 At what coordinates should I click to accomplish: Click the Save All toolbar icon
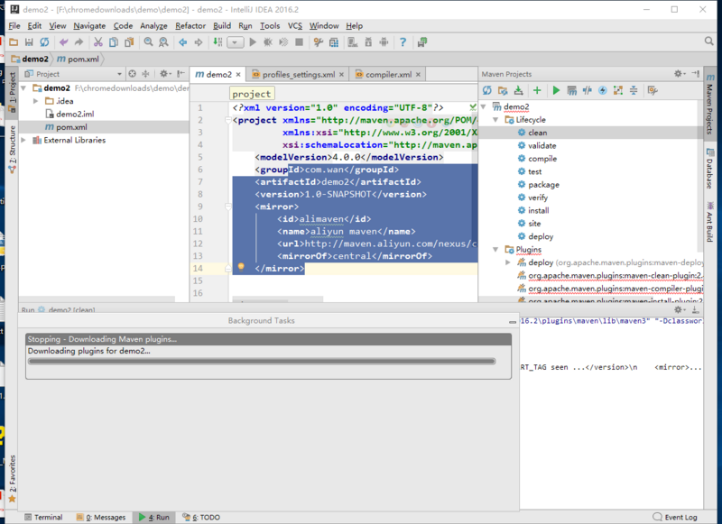tap(29, 42)
